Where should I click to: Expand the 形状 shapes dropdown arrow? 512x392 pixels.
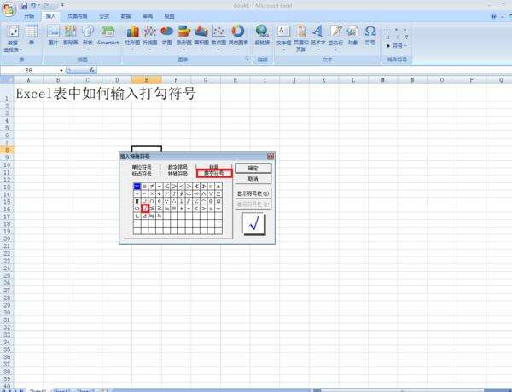(x=88, y=49)
